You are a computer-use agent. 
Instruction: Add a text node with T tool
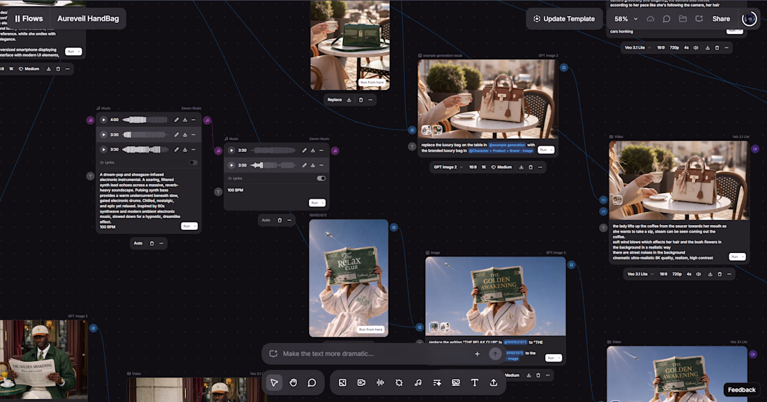474,382
